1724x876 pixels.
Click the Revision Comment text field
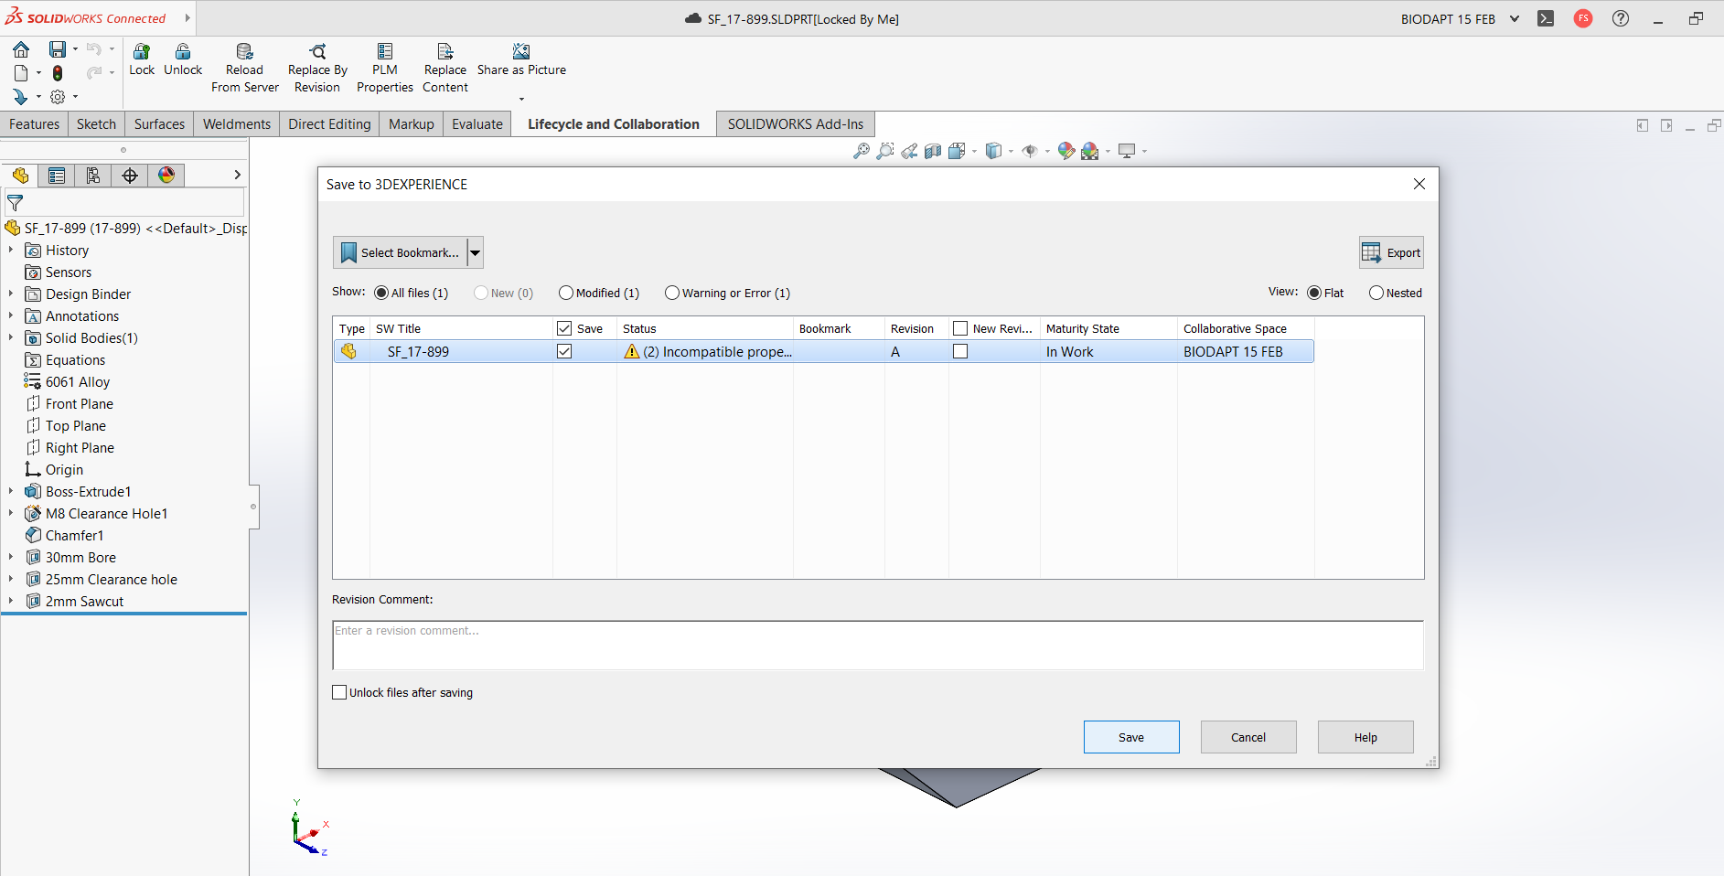878,646
